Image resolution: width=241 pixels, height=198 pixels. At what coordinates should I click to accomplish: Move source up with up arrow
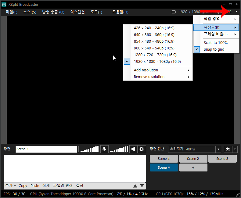(x=135, y=186)
